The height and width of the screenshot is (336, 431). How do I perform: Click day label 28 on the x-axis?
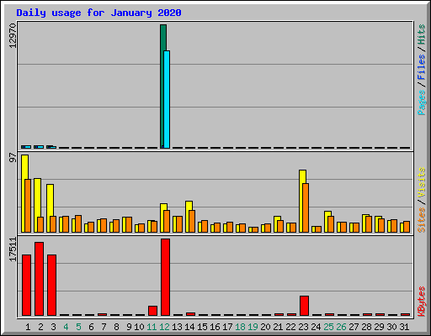367,327
